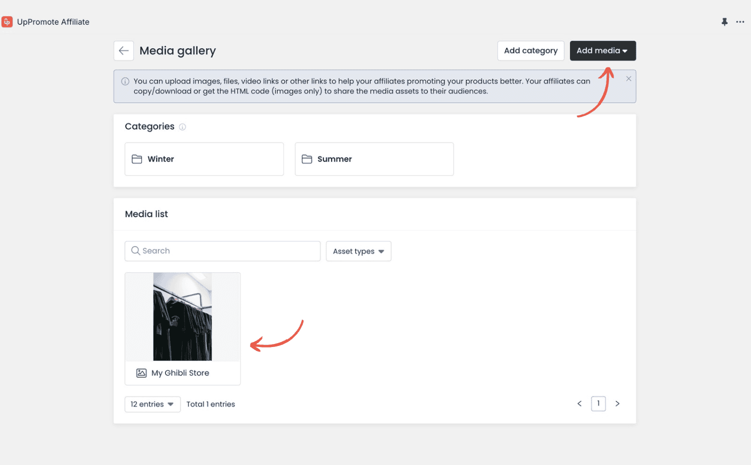Screen dimensions: 751x465
Task: Go to previous page with left chevron
Action: click(579, 403)
